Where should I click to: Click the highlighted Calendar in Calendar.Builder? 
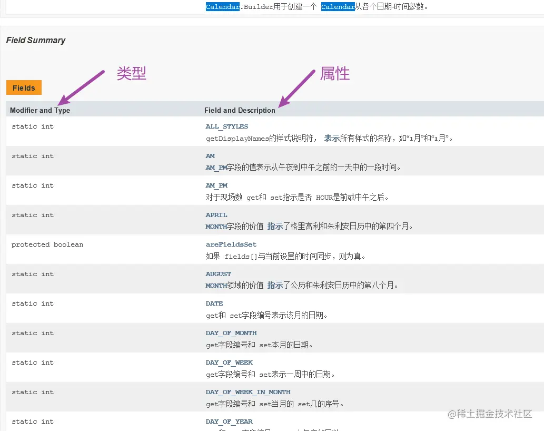pos(222,7)
